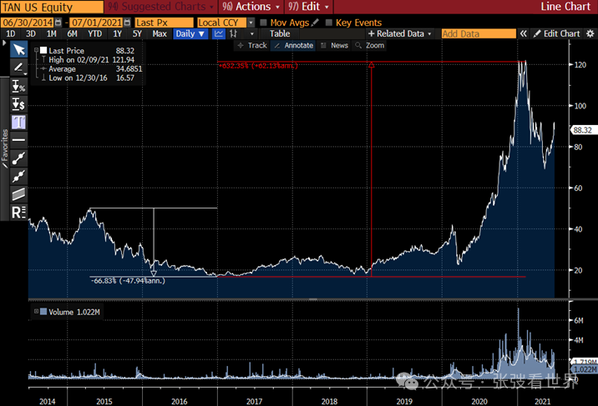Show News on the chart
This screenshot has height=406, width=598.
pyautogui.click(x=334, y=45)
